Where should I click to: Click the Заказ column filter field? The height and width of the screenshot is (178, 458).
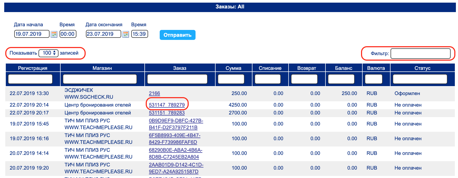click(177, 79)
